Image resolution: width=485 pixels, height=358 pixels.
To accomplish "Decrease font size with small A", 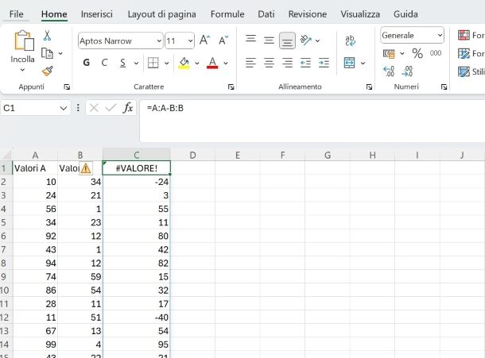I will pyautogui.click(x=223, y=40).
